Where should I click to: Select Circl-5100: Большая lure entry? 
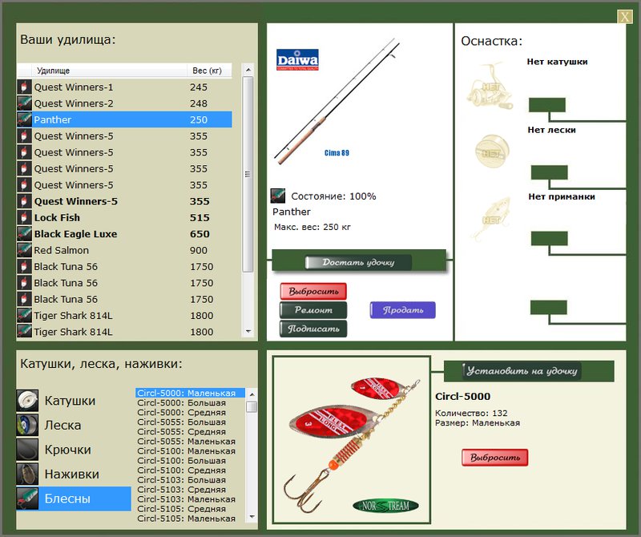(x=190, y=461)
